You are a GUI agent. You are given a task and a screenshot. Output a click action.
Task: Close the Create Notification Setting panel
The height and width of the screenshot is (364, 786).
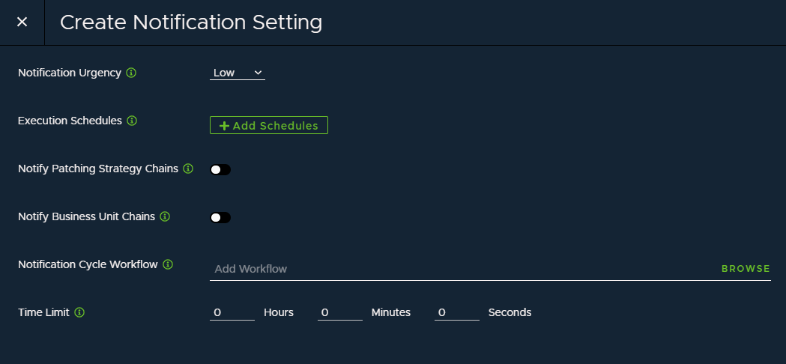(22, 22)
